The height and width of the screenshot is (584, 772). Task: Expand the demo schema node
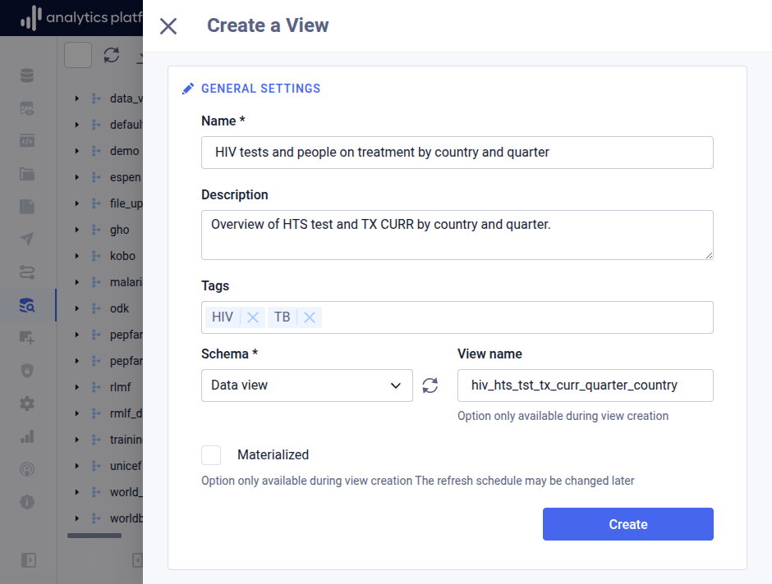pos(77,151)
